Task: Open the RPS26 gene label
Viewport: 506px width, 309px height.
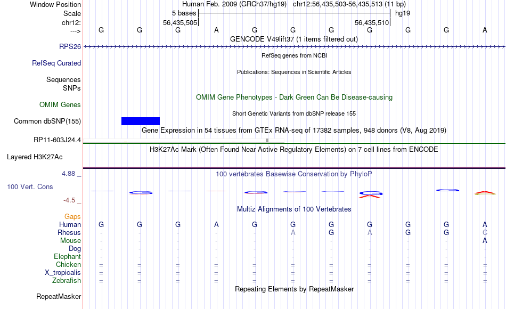Action: click(70, 46)
